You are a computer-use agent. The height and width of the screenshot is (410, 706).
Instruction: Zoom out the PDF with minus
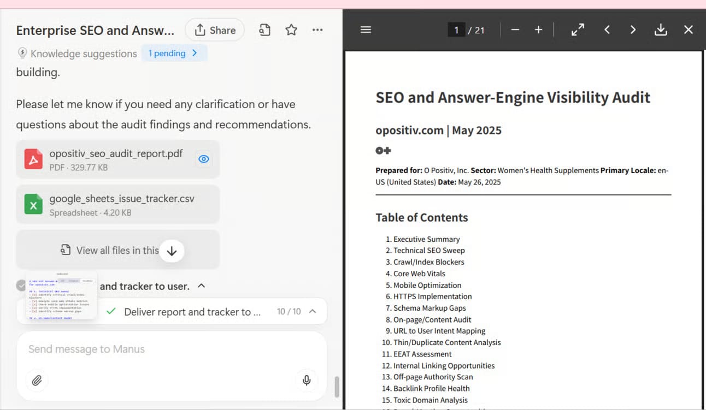click(x=515, y=30)
